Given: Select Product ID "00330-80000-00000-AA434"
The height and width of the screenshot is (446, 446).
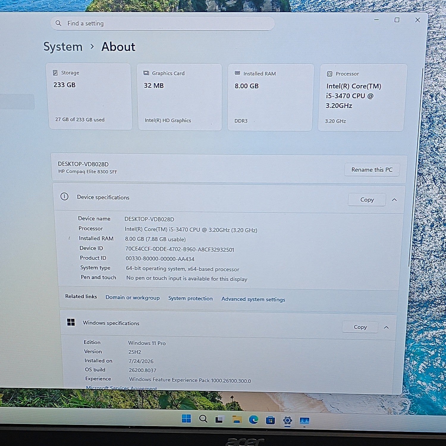Looking at the screenshot, I should coord(160,259).
